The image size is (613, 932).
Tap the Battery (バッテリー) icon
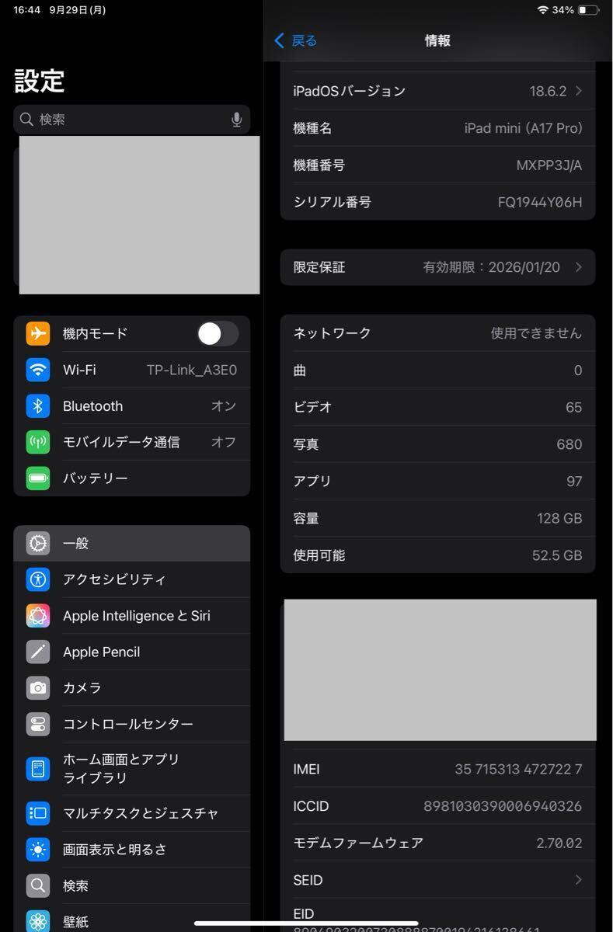(38, 478)
